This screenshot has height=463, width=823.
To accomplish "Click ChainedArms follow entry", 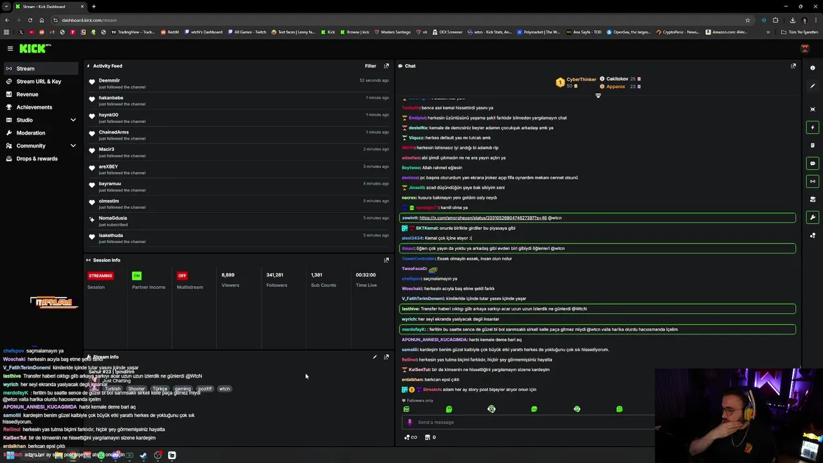I will [238, 135].
